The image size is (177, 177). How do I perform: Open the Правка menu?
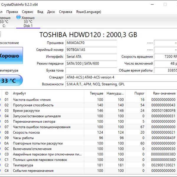[12, 12]
